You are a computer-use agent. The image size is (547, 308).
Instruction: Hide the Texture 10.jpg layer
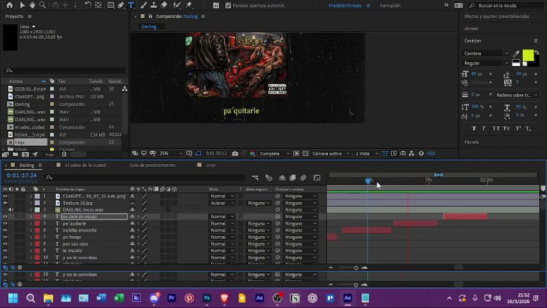(x=5, y=203)
